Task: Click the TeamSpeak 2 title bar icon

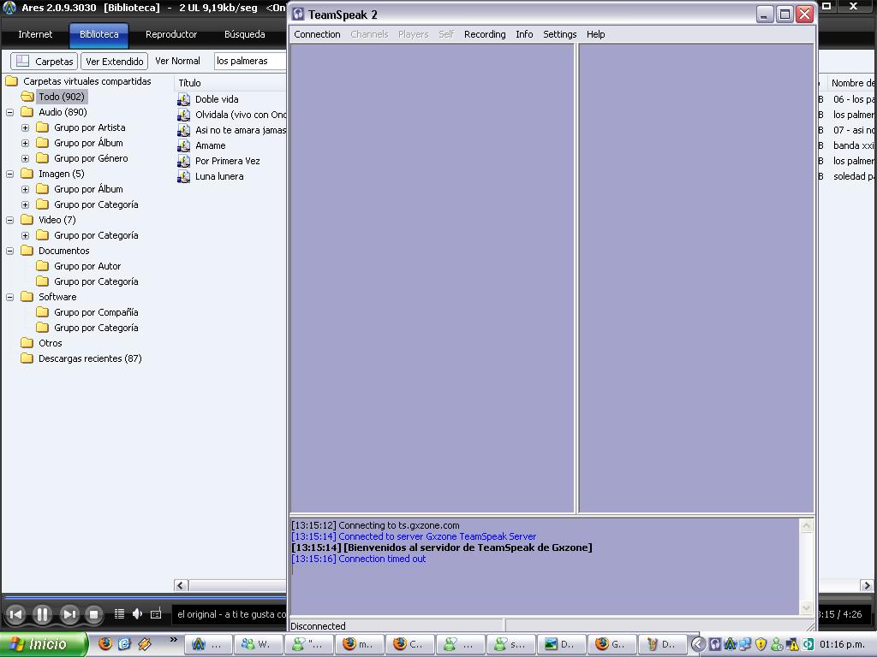Action: (x=299, y=14)
